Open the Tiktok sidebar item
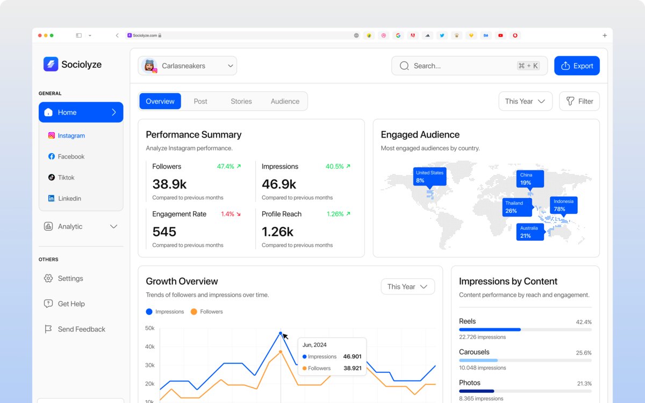The image size is (645, 403). 61,178
